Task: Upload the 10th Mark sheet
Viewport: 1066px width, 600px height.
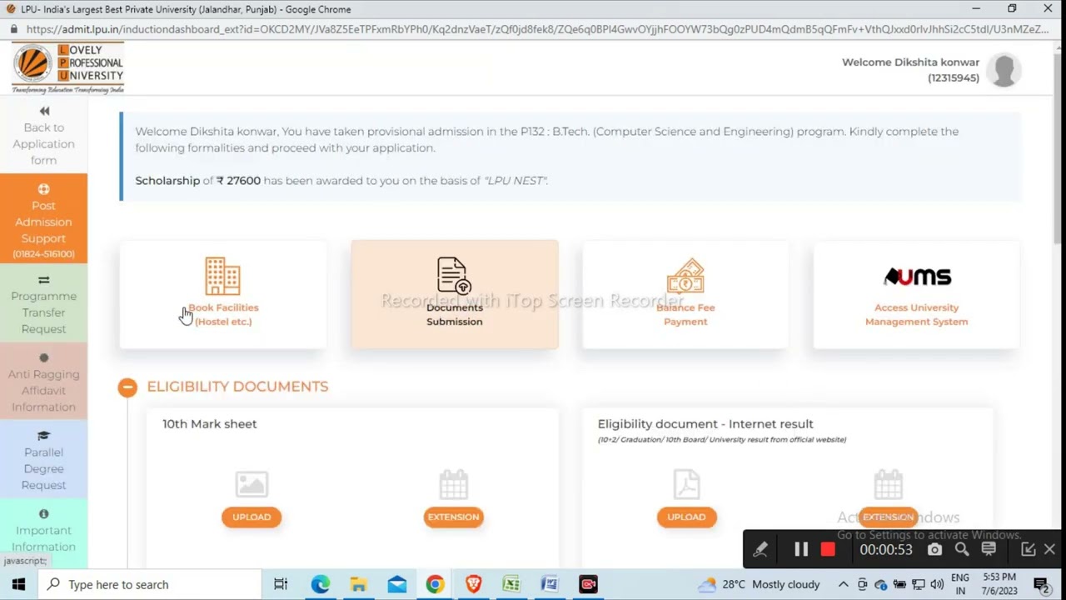Action: (252, 517)
